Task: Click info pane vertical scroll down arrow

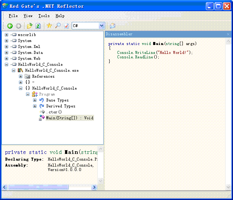Action: pos(101,181)
